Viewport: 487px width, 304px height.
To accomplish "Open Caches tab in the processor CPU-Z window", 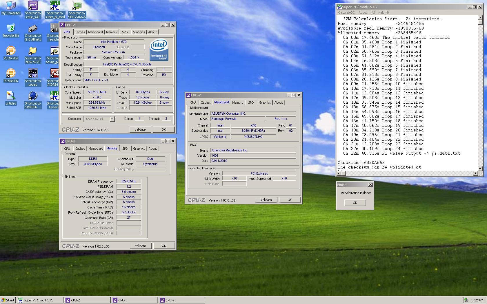I will pos(80,32).
